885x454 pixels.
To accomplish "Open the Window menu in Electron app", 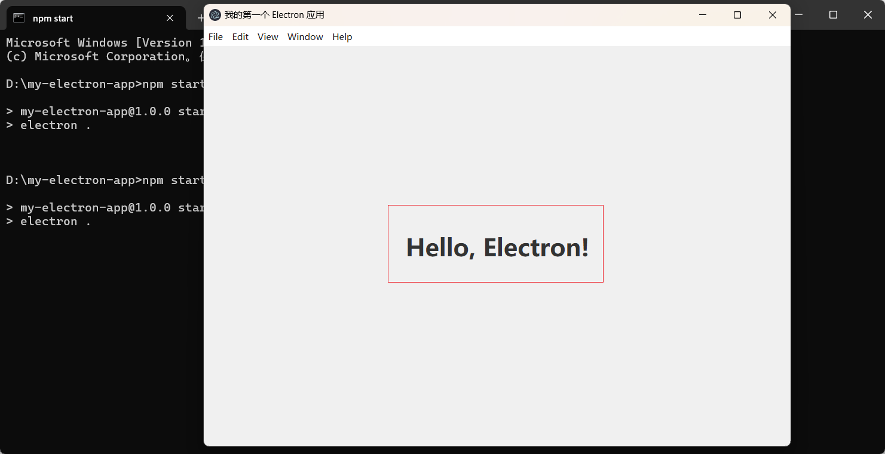I will (305, 37).
